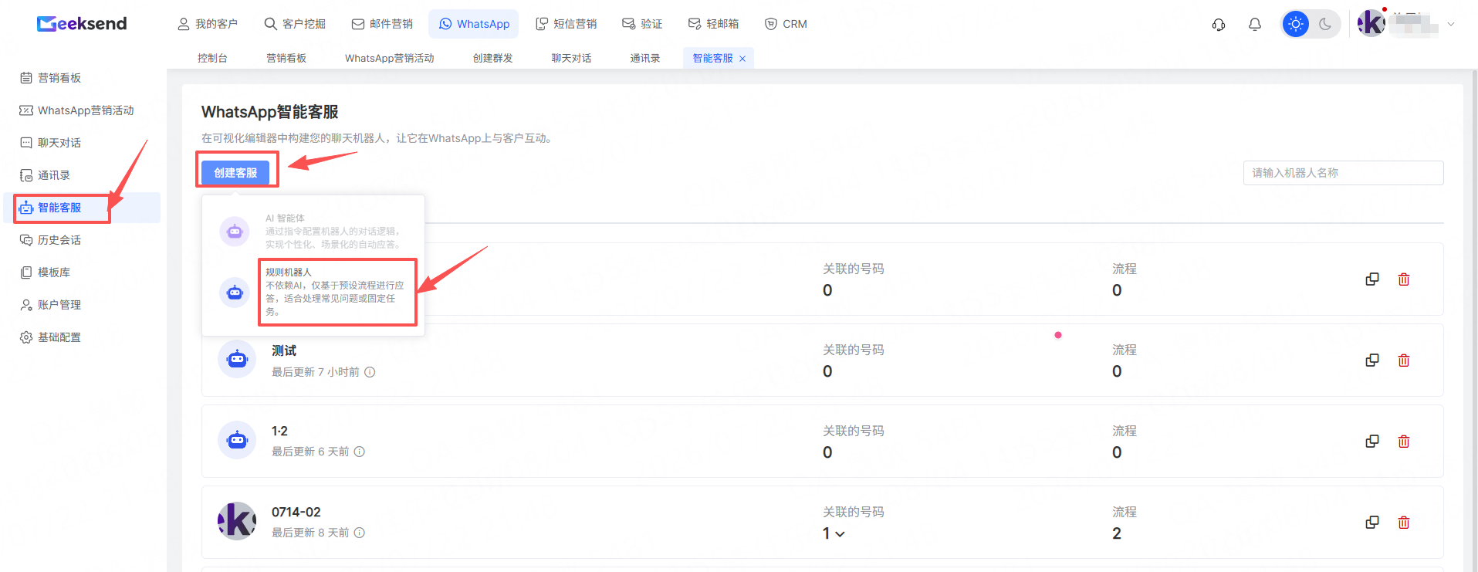Open 基础配置 in sidebar
This screenshot has width=1478, height=572.
pos(51,337)
